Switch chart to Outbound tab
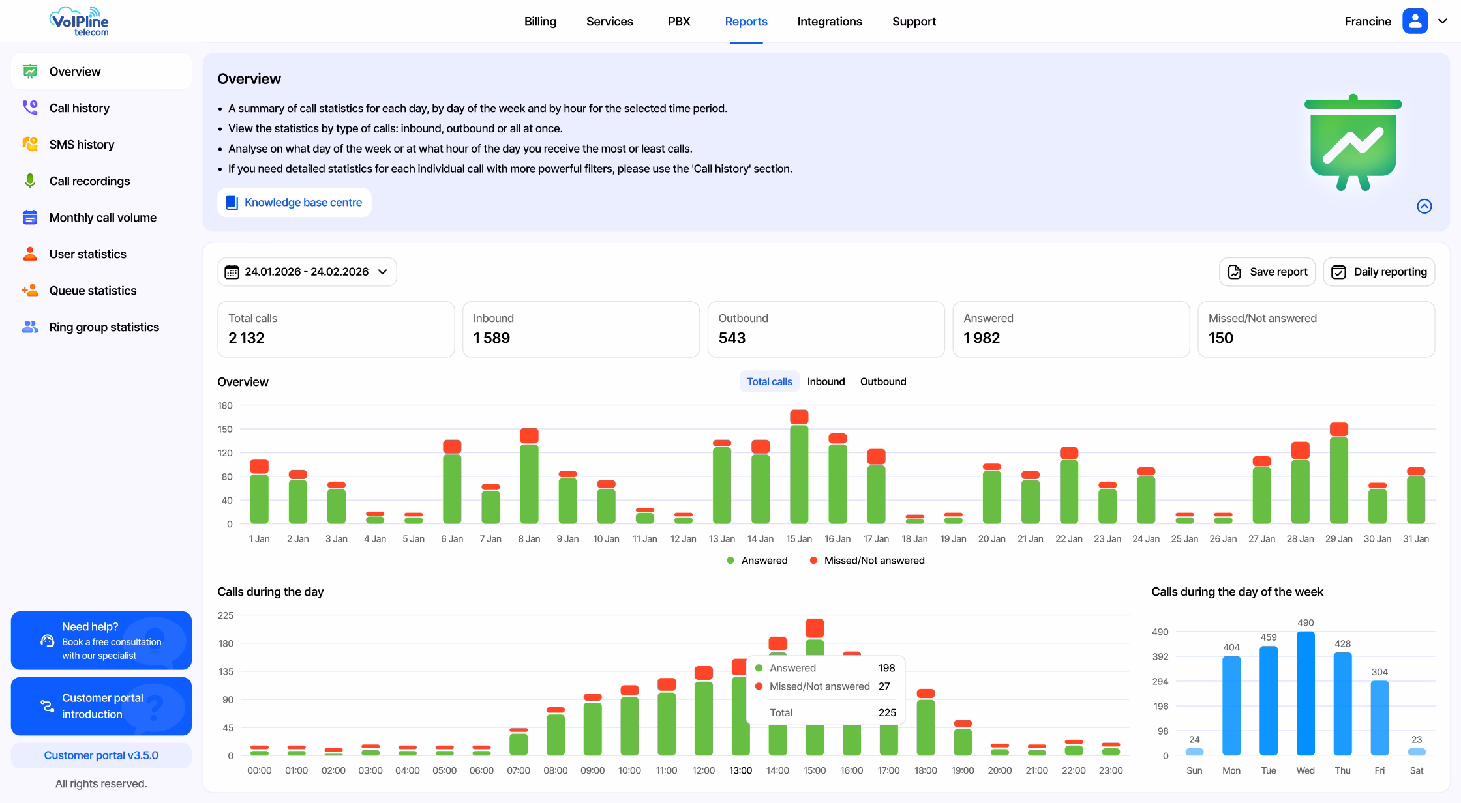 [x=883, y=382]
